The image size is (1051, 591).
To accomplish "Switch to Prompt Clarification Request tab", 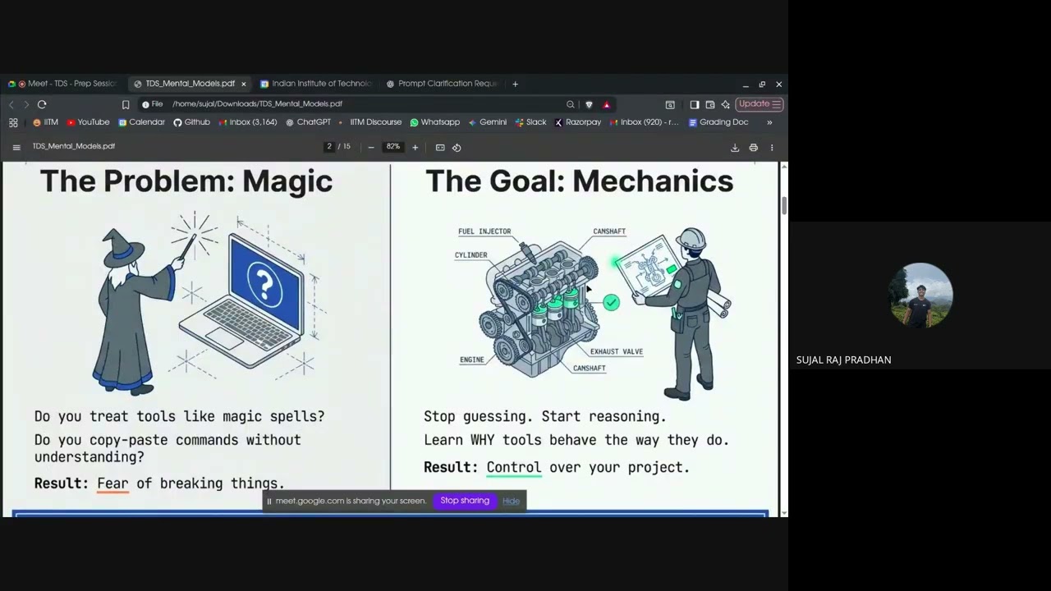I will [442, 84].
